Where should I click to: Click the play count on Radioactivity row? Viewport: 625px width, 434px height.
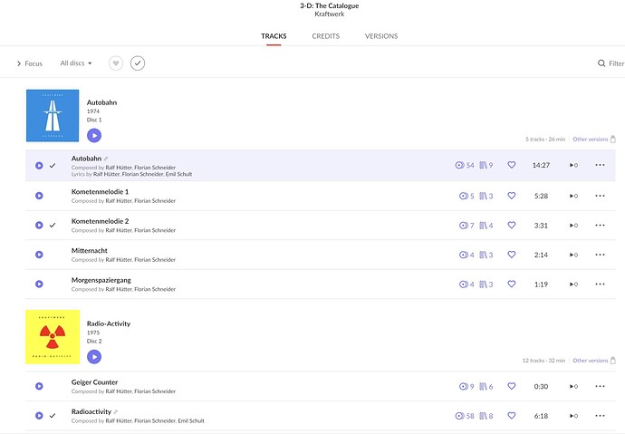(573, 416)
